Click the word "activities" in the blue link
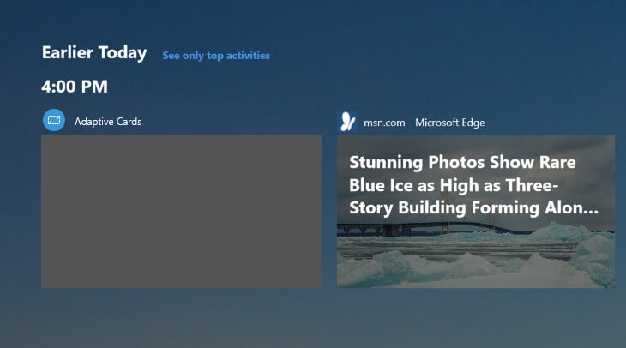 coord(246,56)
